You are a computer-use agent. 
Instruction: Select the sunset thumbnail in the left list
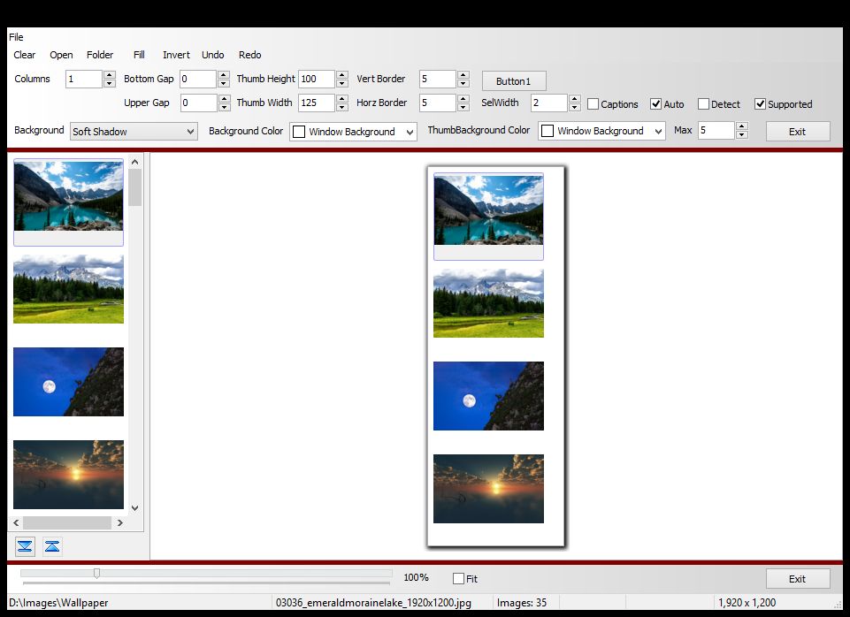click(68, 475)
